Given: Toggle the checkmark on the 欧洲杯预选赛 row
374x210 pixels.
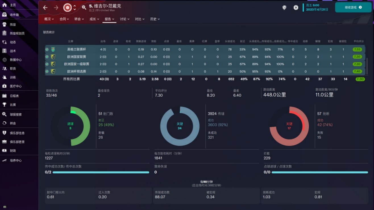Looking at the screenshot, I should click(47, 71).
